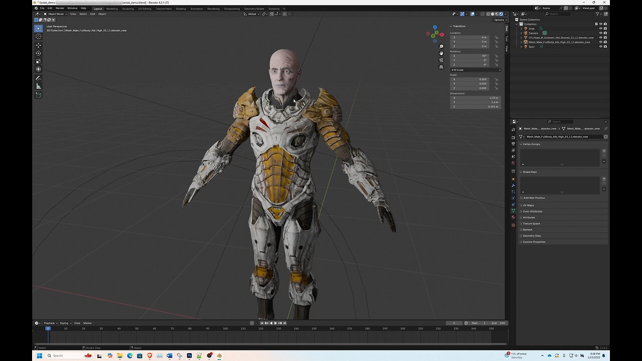This screenshot has height=361, width=642.
Task: Expand the Spot item in outliner
Action: tap(522, 47)
